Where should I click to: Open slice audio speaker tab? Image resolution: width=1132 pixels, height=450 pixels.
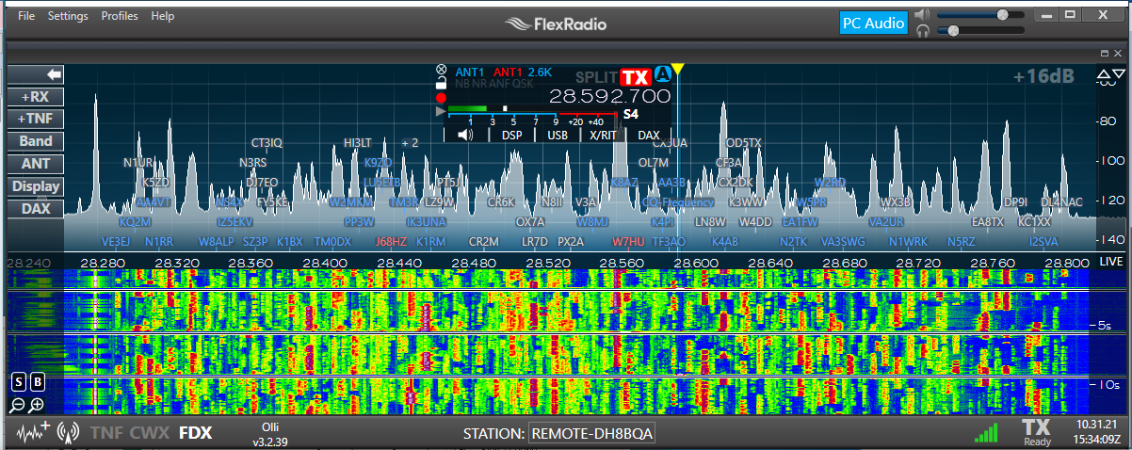[x=465, y=135]
